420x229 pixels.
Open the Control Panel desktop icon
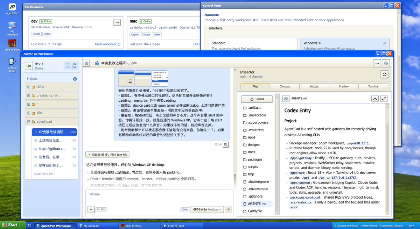pos(12,65)
